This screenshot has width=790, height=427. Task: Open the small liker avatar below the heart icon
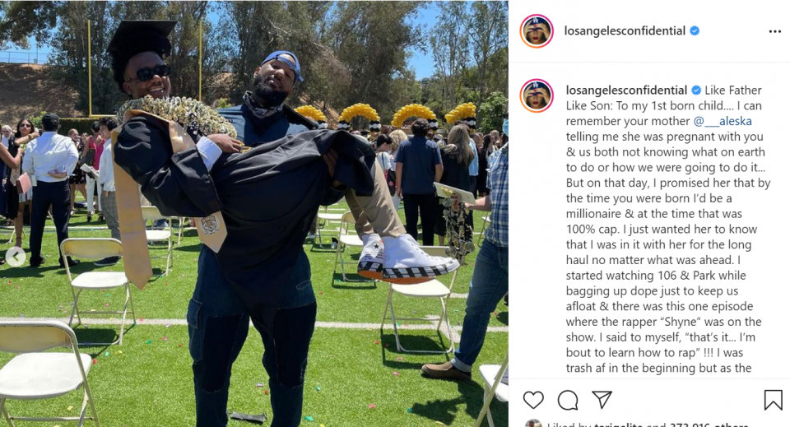[533, 424]
